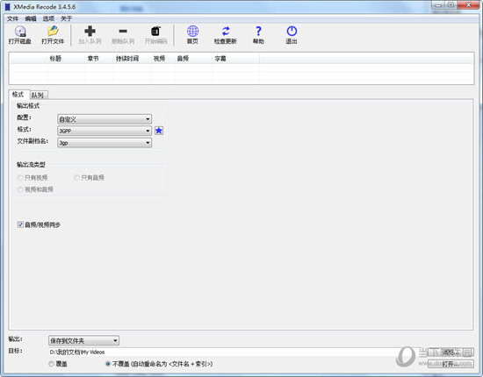
Task: Select the Video and audio (视频和音频) radio button
Action: pos(21,189)
